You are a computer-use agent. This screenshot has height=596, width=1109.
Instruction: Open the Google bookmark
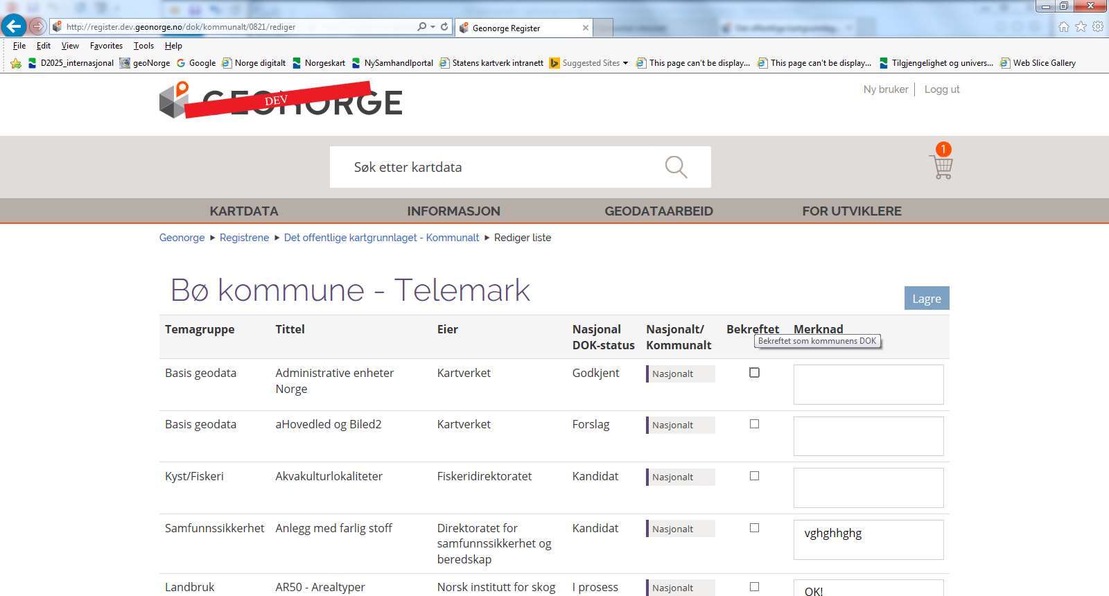196,63
